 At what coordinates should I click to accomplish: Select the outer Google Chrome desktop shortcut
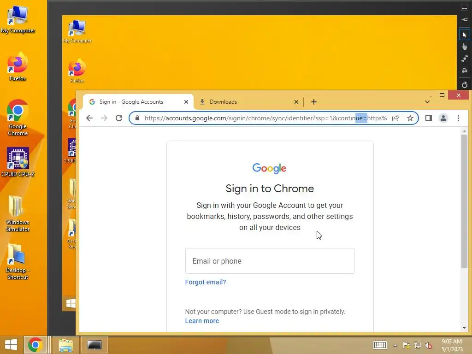(18, 118)
